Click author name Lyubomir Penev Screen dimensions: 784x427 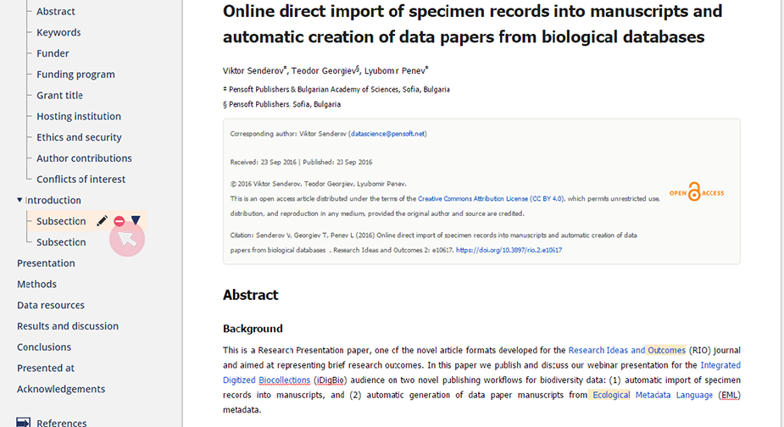pyautogui.click(x=394, y=71)
